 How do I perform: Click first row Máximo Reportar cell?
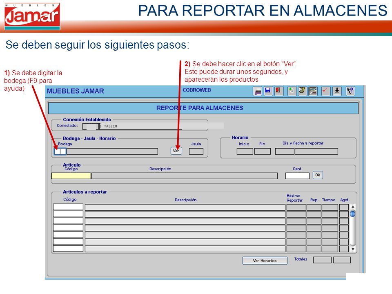click(x=296, y=207)
